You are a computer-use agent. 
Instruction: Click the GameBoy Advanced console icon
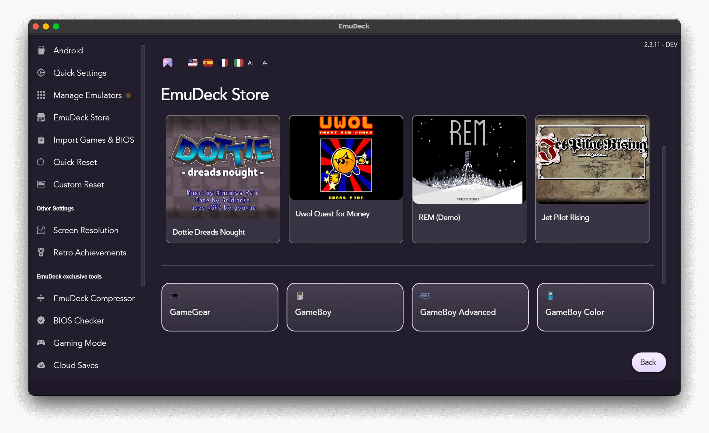425,296
